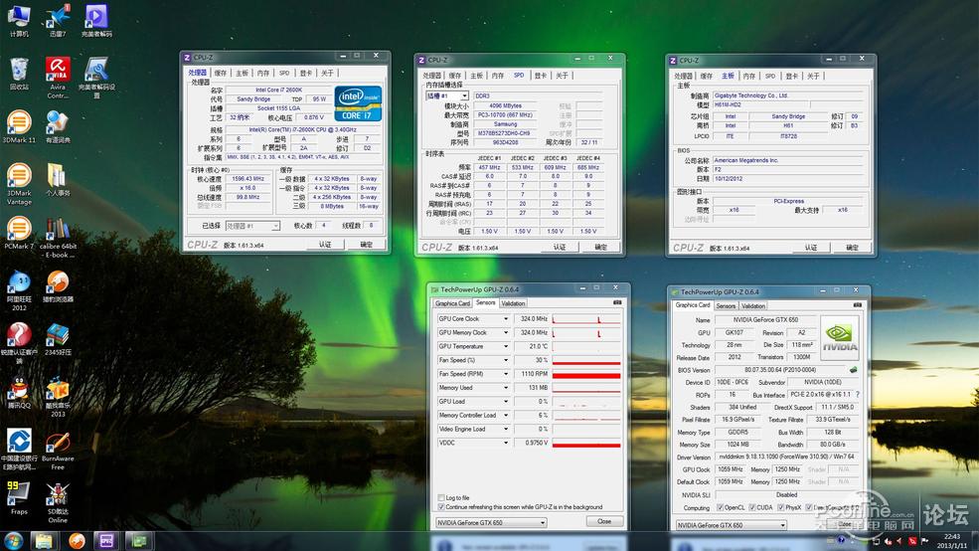Click the BIOS save chip icon in GPU-Z

853,370
